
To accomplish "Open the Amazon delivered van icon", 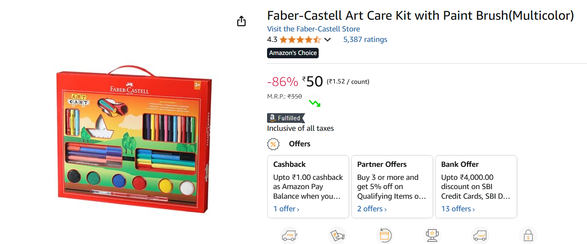I will (480, 235).
